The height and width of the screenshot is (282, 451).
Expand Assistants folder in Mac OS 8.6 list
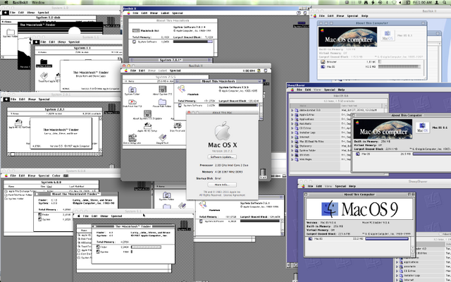(292, 124)
